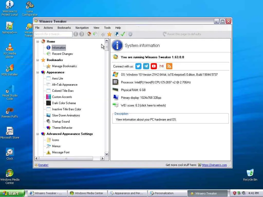Click WEI score to refresh
Viewport: 263px width, 197px height.
point(143,105)
